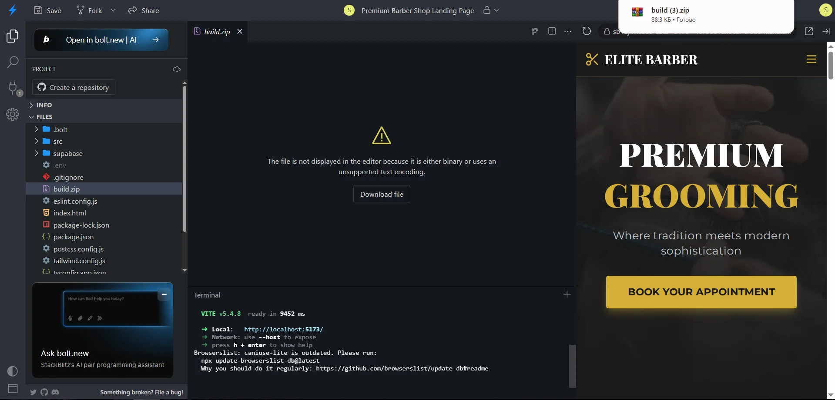Open the search panel in the sidebar
This screenshot has width=835, height=400.
(x=12, y=63)
